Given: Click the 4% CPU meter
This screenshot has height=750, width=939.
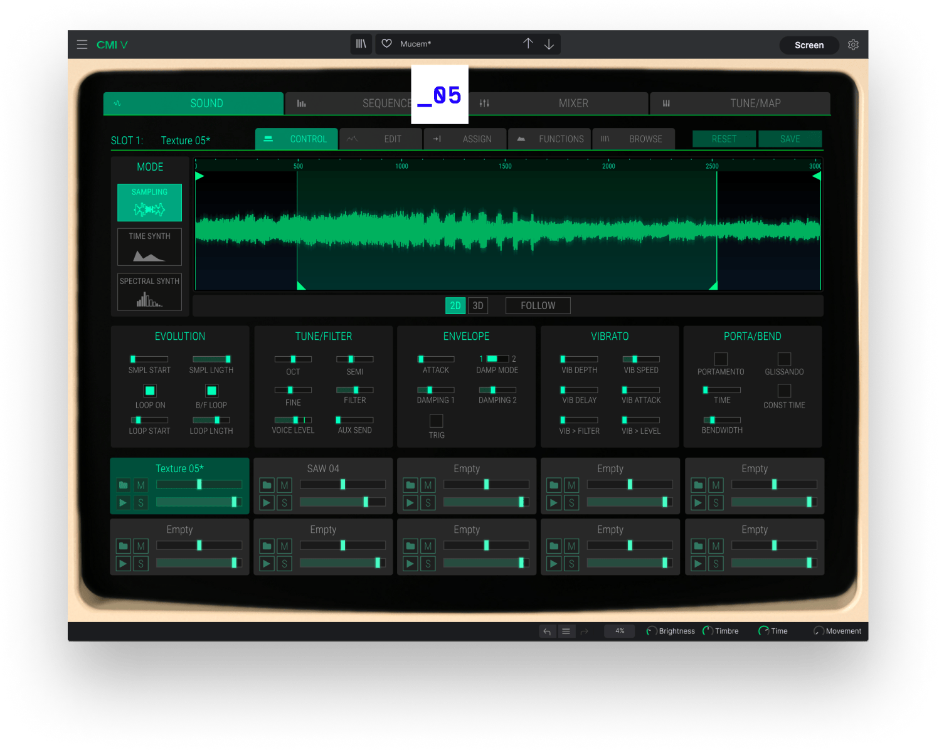Looking at the screenshot, I should pos(620,631).
